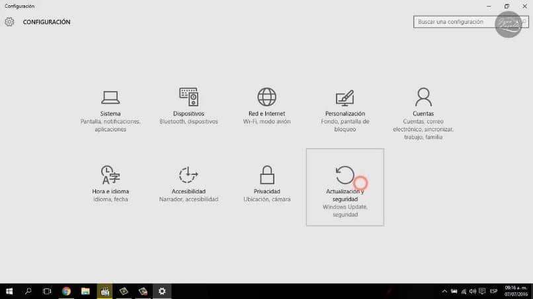Launch Chrome from the taskbar
The image size is (533, 299).
coord(66,291)
